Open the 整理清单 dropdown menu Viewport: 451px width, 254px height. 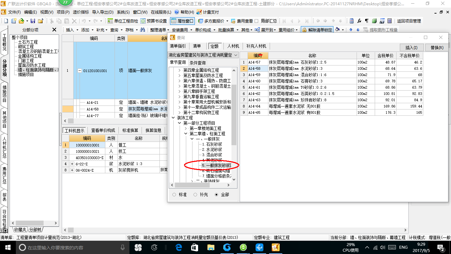coord(168,30)
